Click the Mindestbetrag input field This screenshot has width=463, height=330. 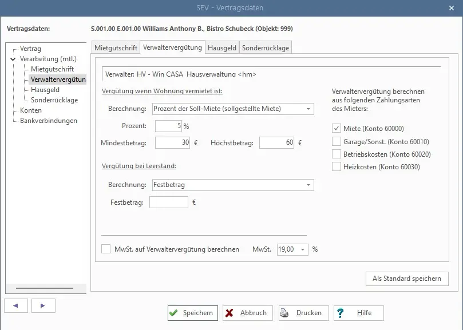pyautogui.click(x=172, y=142)
